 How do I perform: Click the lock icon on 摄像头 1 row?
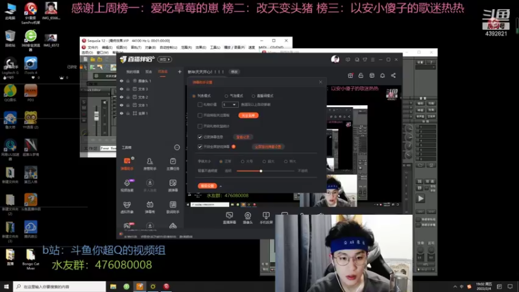[128, 80]
